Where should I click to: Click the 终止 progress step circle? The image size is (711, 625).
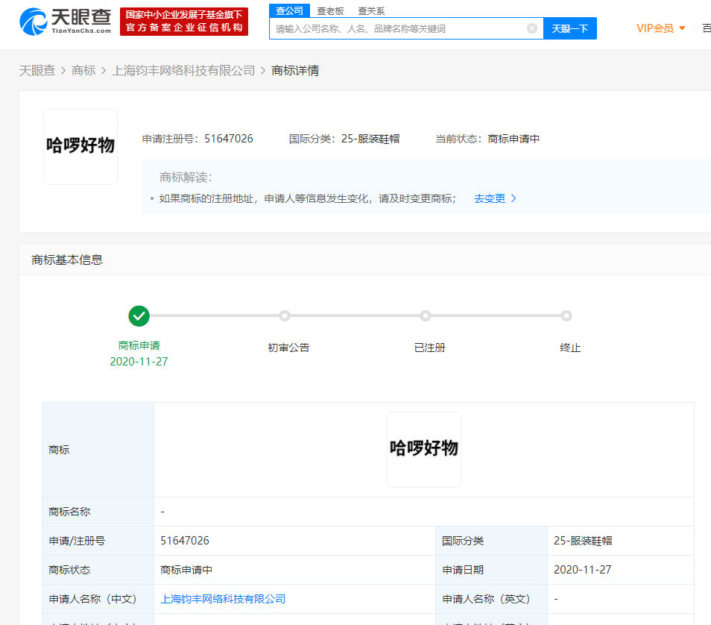tap(566, 316)
